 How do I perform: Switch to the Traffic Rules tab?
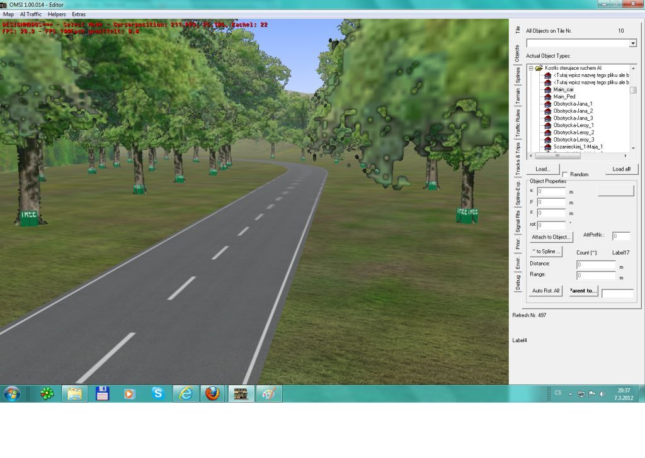click(518, 123)
